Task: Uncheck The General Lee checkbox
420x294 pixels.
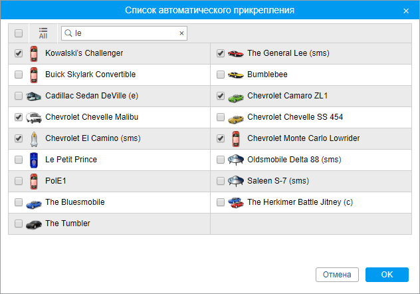Action: coord(221,53)
